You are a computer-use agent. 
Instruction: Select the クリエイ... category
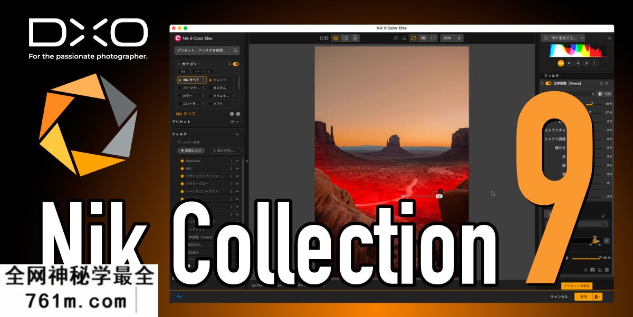(x=222, y=96)
